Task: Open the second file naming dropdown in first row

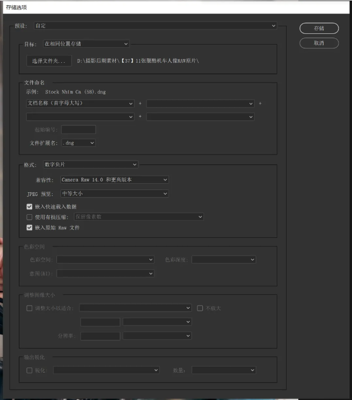Action: point(200,103)
